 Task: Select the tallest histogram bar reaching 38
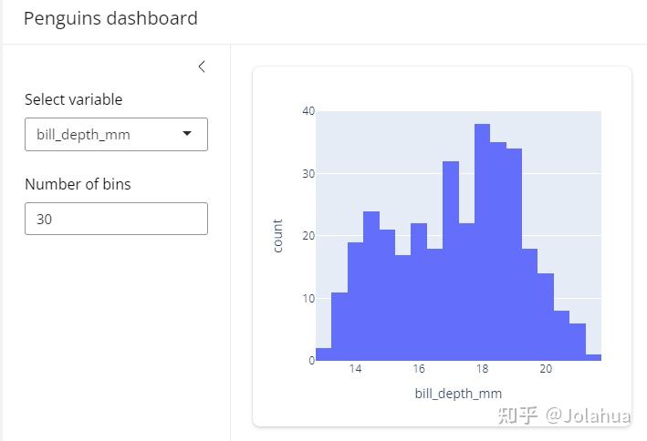(x=482, y=242)
